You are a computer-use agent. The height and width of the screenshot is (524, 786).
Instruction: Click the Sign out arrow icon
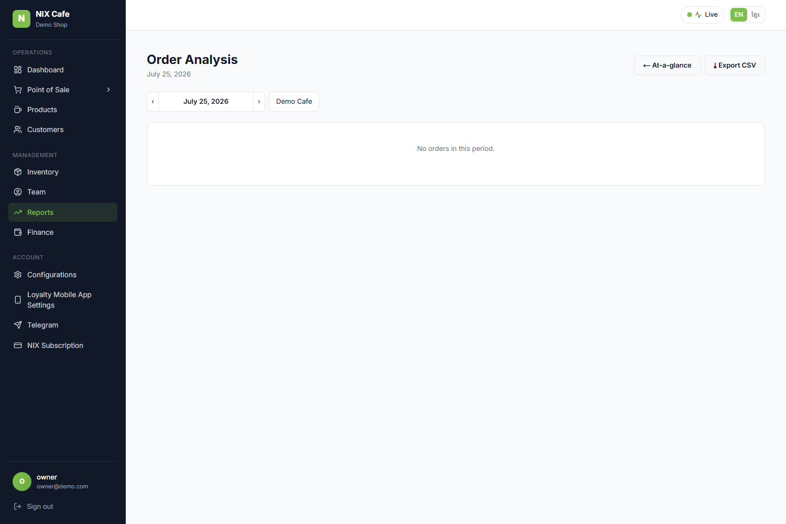click(x=17, y=506)
